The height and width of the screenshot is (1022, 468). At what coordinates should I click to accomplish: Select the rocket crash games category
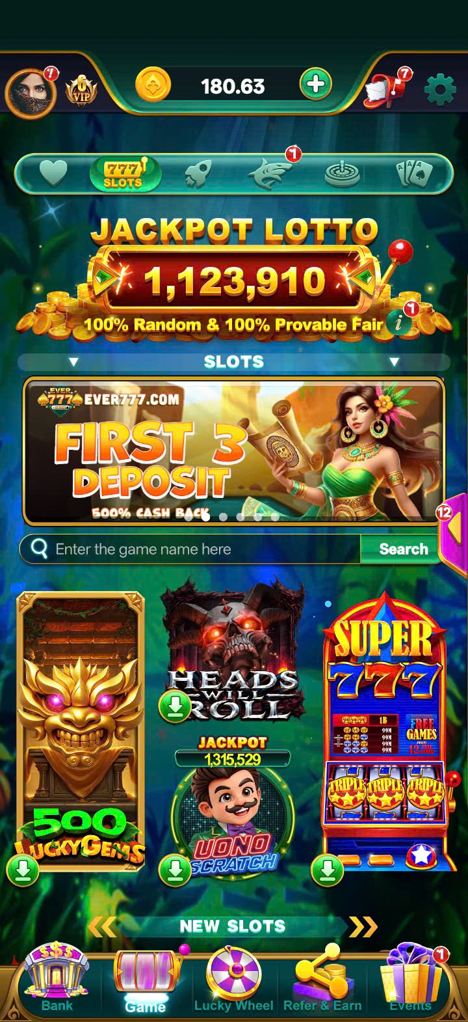coord(198,174)
